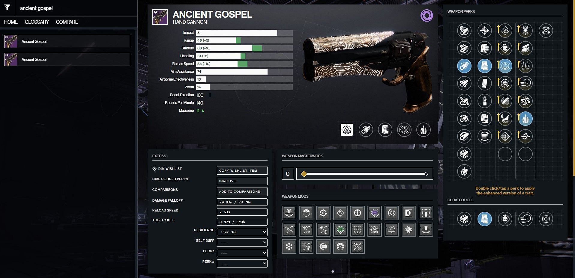Open the GLOSSARY menu item
Viewport: 575px width, 278px height.
(x=37, y=22)
